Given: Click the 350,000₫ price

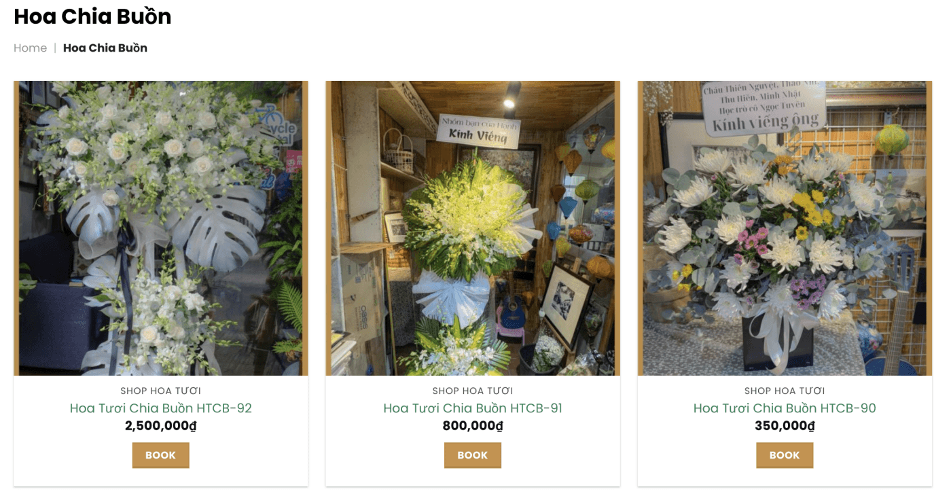Looking at the screenshot, I should (x=785, y=426).
